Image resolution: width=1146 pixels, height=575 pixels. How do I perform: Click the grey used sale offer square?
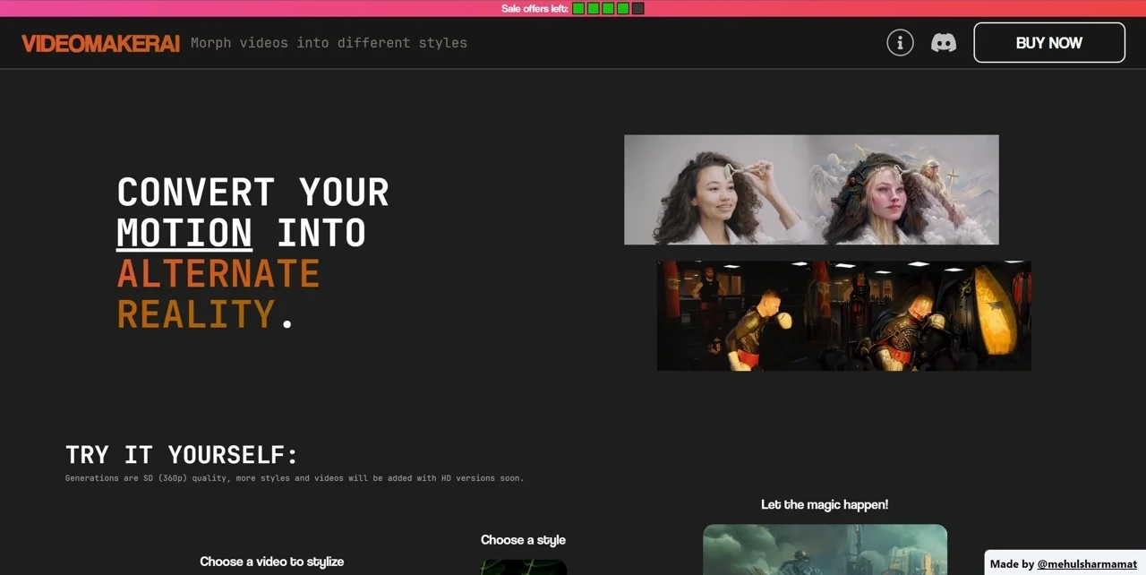pos(637,8)
